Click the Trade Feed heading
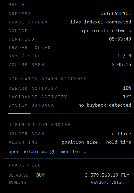The height and width of the screenshot is (193, 134). click(x=25, y=165)
